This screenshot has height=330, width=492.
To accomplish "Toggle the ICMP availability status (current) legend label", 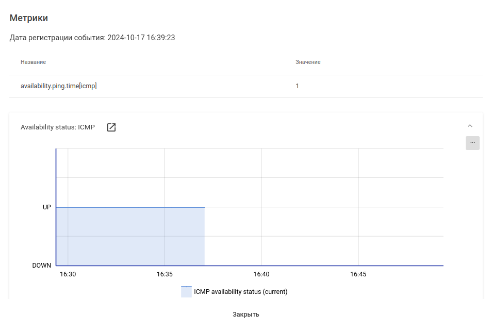I will point(240,292).
